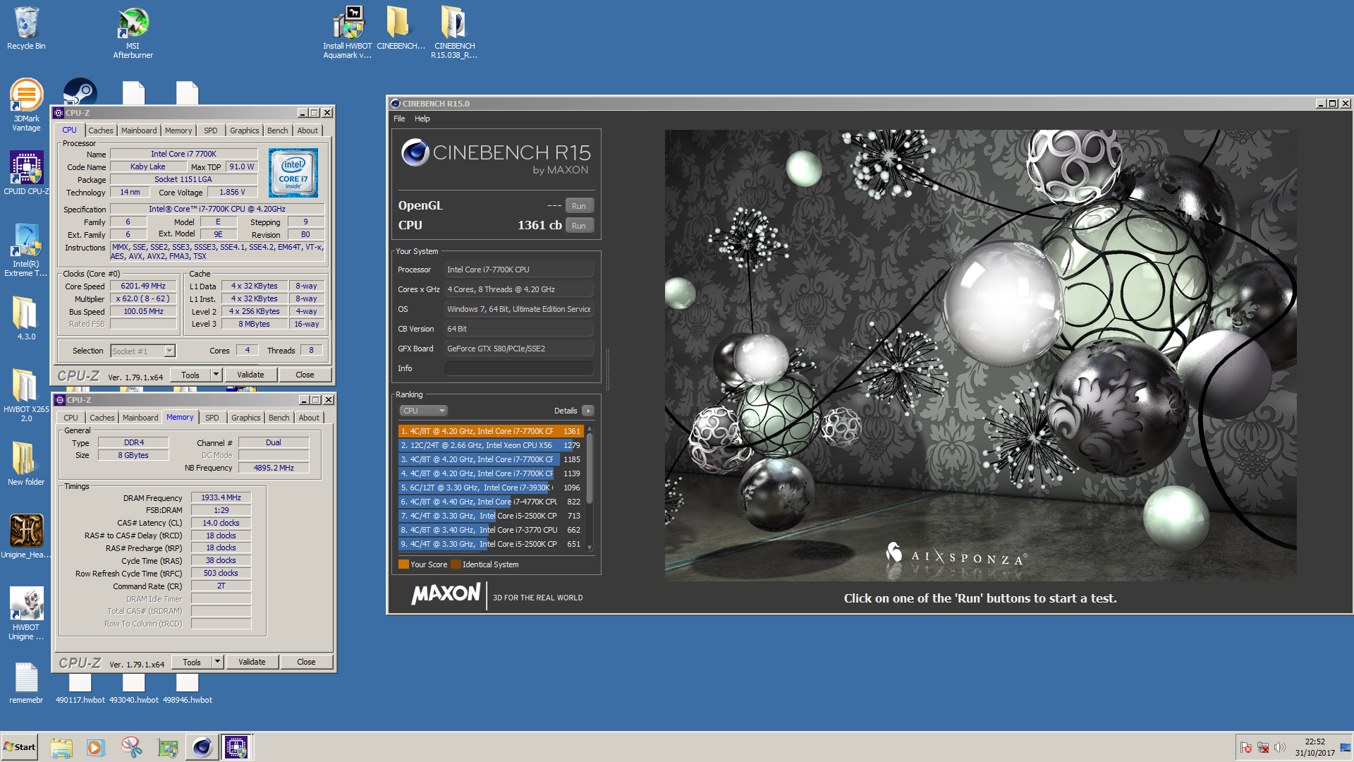The width and height of the screenshot is (1354, 762).
Task: Click the Info field in Cinebench
Action: point(518,368)
